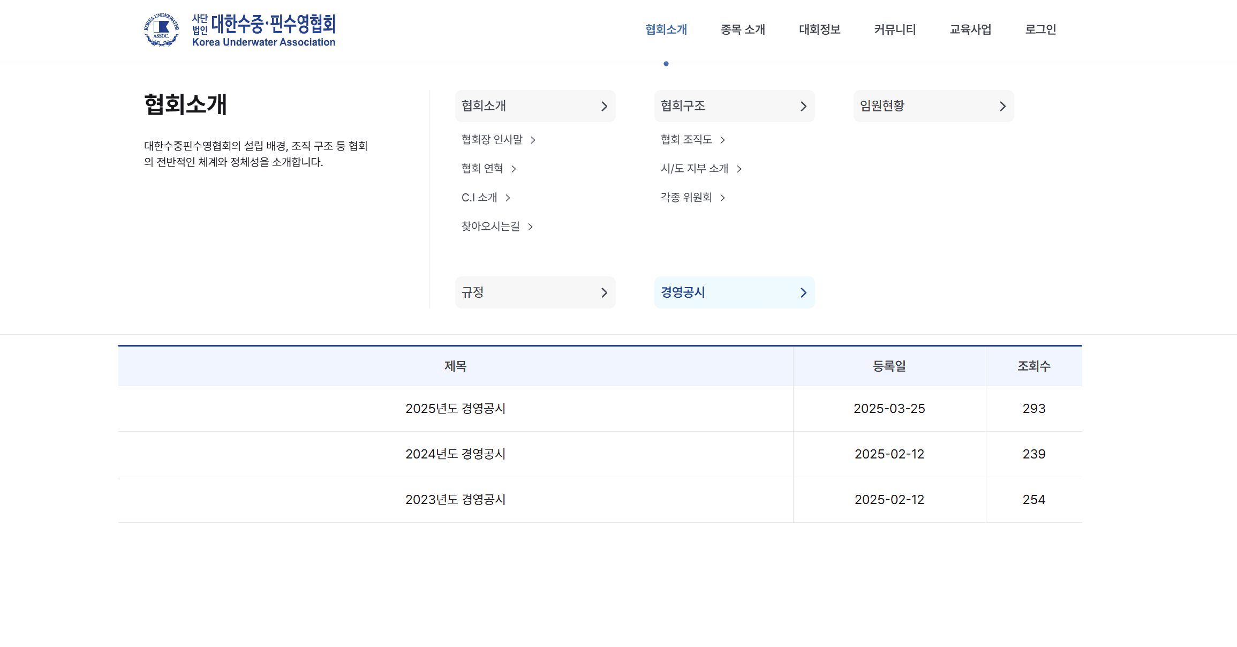The height and width of the screenshot is (647, 1237).
Task: Click the arrow next to 협회 조직도
Action: pos(722,140)
